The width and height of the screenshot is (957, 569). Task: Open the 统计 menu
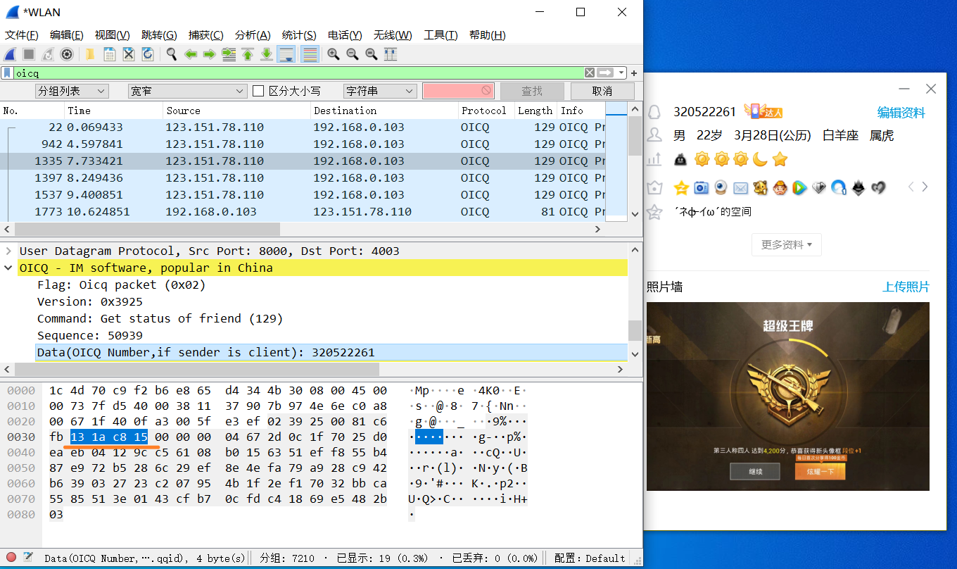(x=298, y=35)
